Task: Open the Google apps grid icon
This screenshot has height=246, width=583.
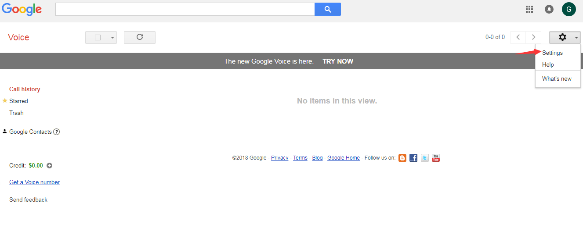Action: pyautogui.click(x=529, y=9)
